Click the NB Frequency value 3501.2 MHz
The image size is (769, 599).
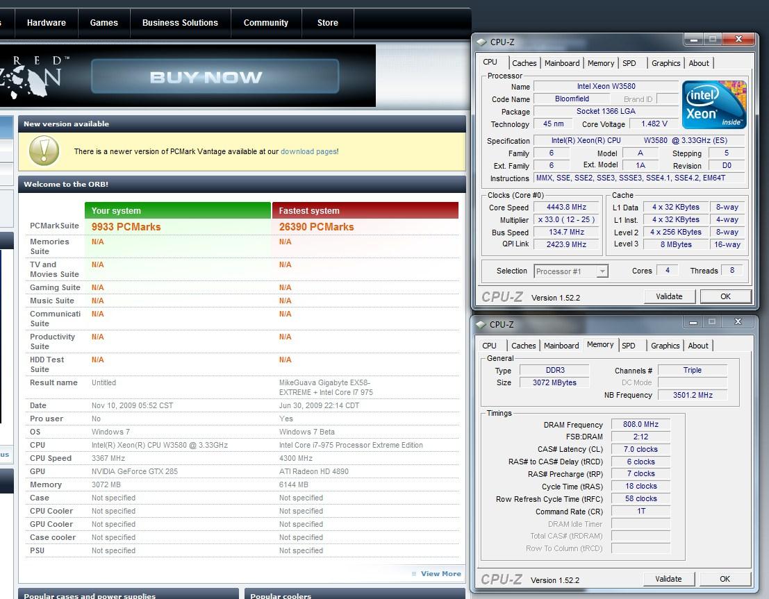point(693,395)
